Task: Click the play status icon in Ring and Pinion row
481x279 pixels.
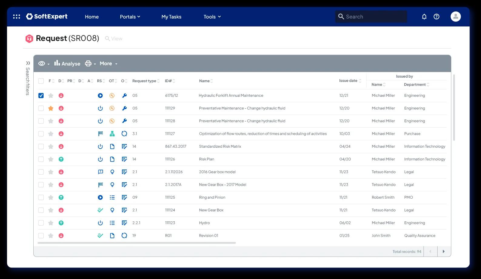Action: [x=100, y=197]
